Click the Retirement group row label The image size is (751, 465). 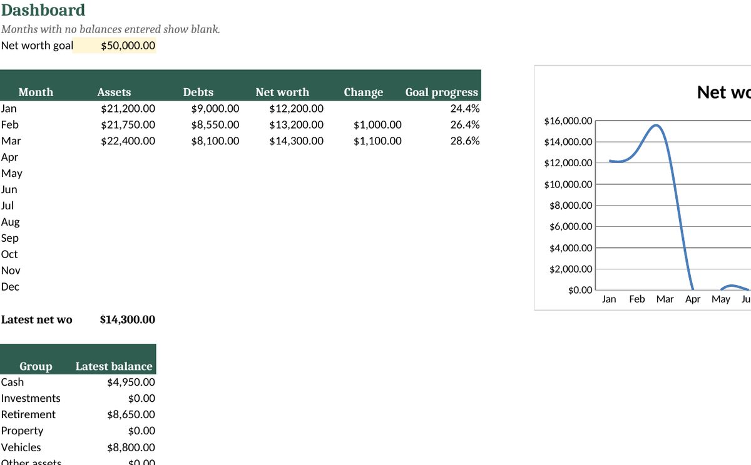pyautogui.click(x=28, y=414)
